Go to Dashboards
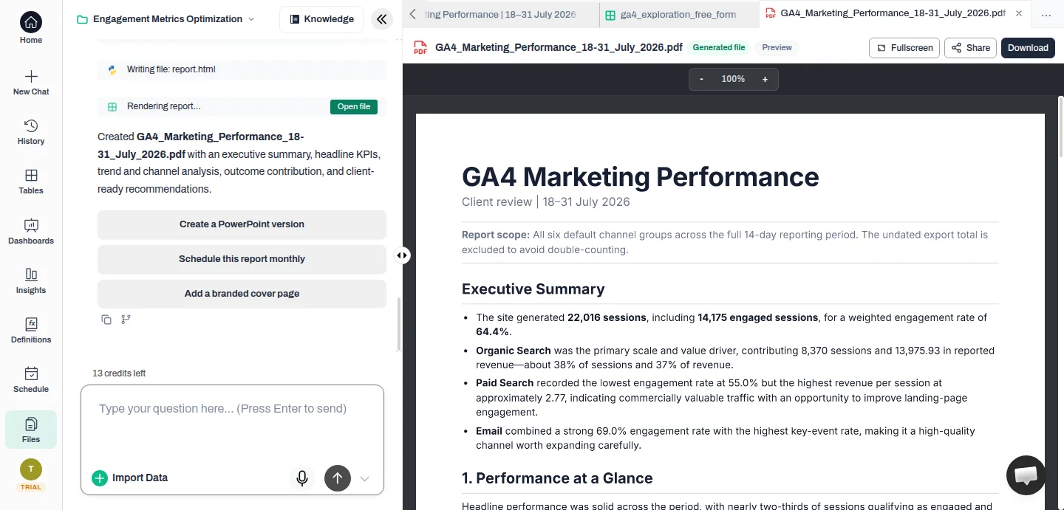The image size is (1064, 510). tap(31, 232)
